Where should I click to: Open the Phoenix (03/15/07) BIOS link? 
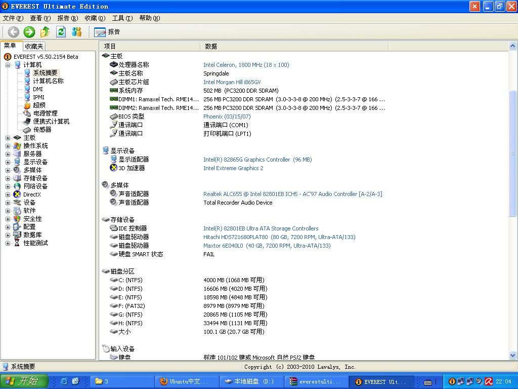[227, 116]
